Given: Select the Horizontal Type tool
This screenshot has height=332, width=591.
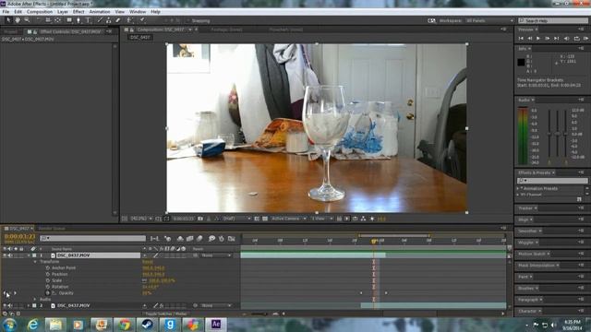Looking at the screenshot, I should (88, 20).
